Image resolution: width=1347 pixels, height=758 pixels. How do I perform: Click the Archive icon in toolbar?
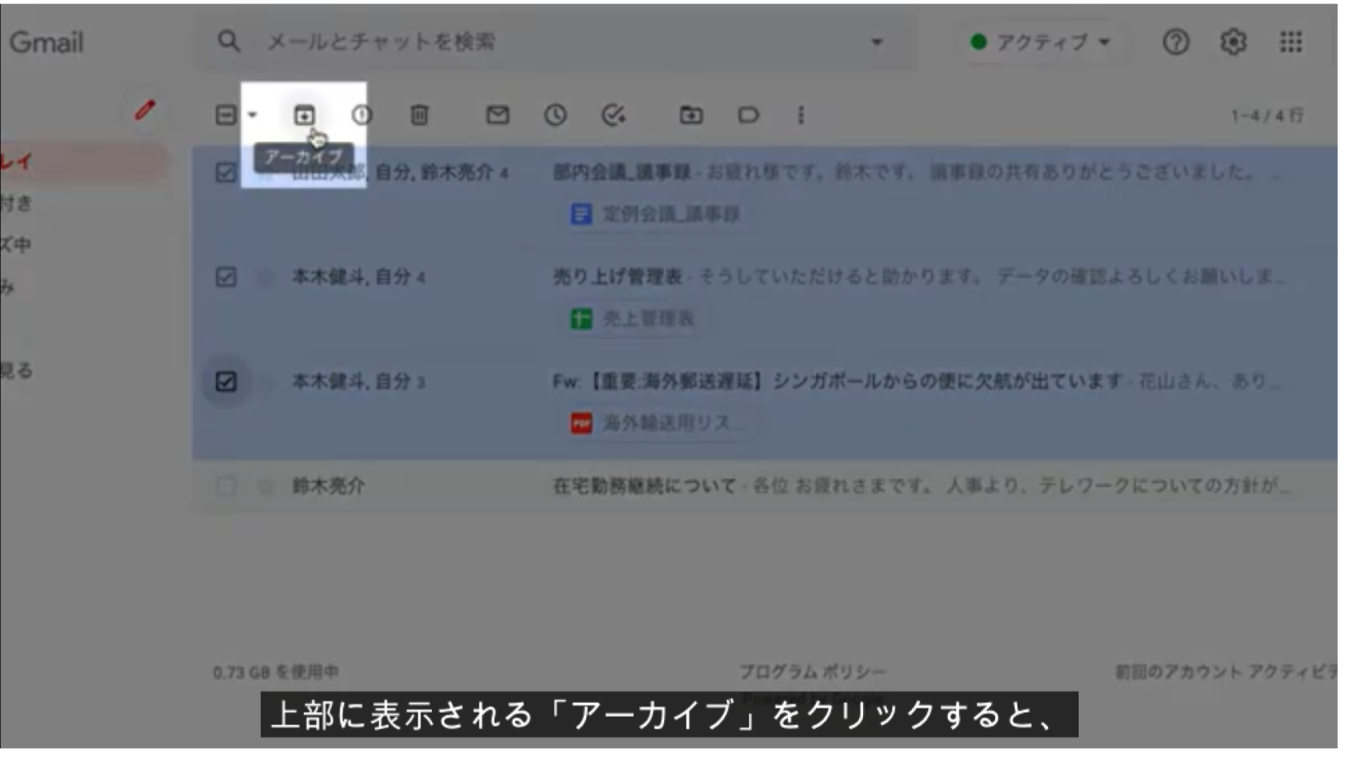pos(304,115)
